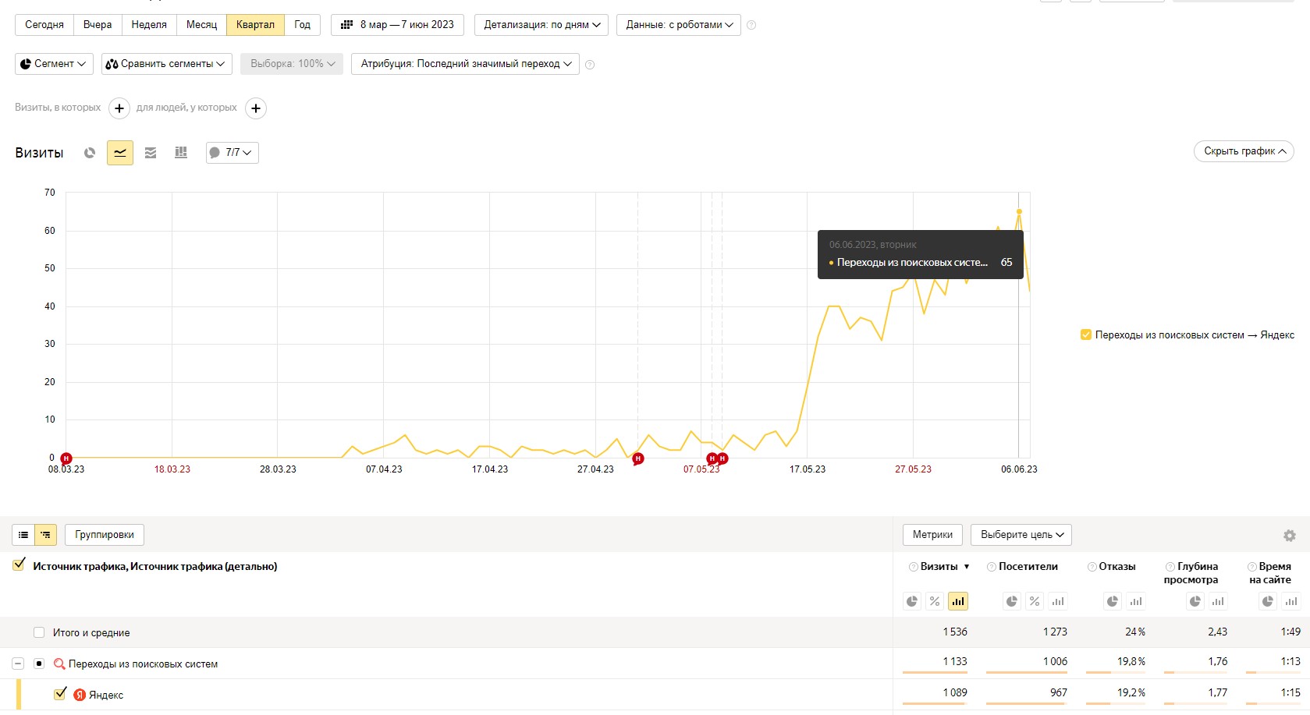Select the stacked area chart icon
The height and width of the screenshot is (715, 1310).
pos(151,153)
